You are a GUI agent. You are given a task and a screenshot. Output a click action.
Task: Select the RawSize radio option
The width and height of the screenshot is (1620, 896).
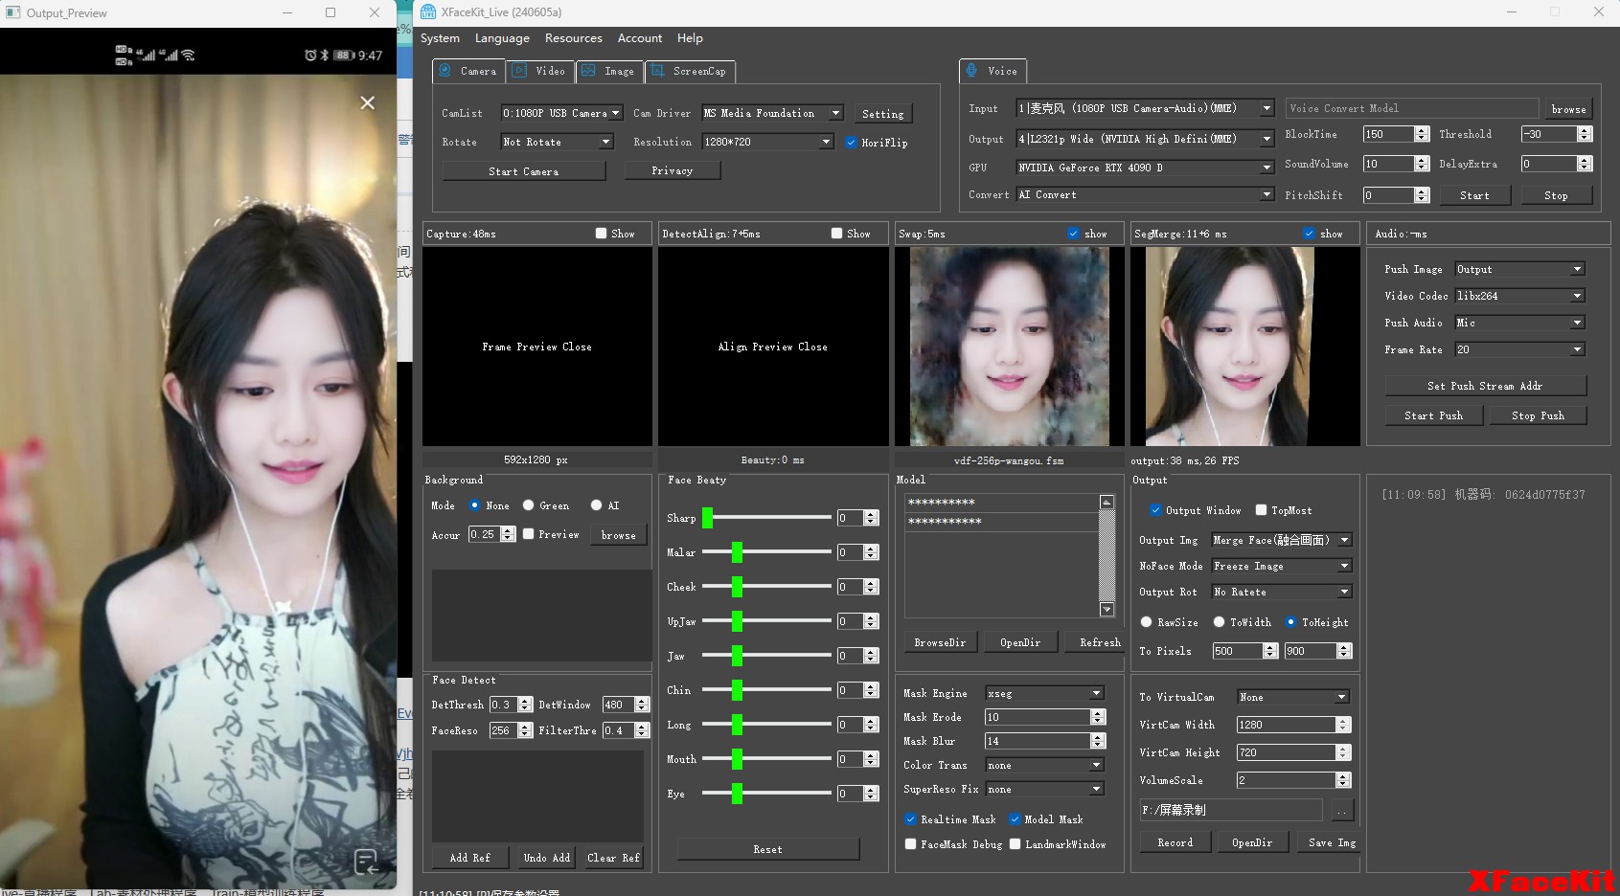1146,622
